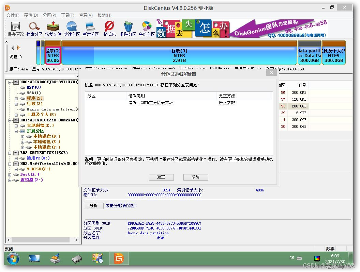Click the system tray display icon
This screenshot has height=272, width=360.
[317, 258]
